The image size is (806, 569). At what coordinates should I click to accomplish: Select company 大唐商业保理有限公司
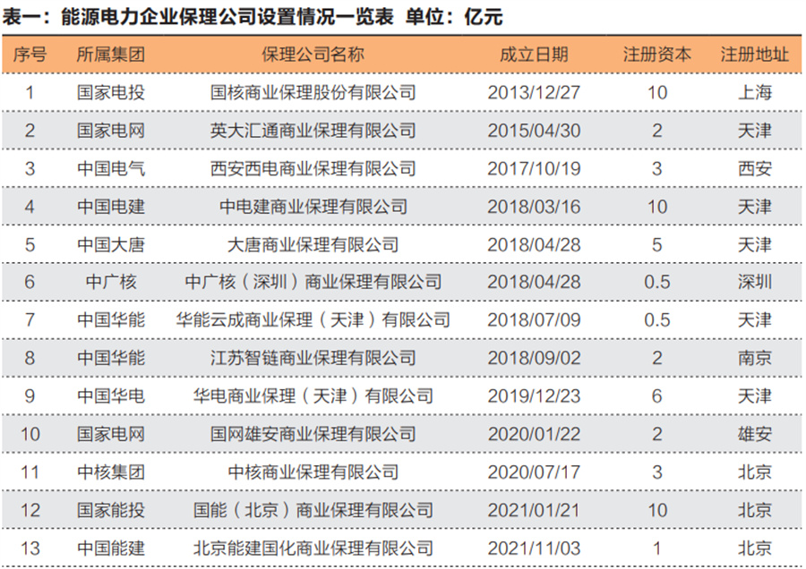pyautogui.click(x=313, y=244)
